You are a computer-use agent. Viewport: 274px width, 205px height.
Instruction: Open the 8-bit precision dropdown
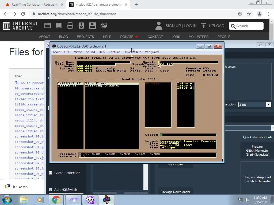[x=255, y=104]
